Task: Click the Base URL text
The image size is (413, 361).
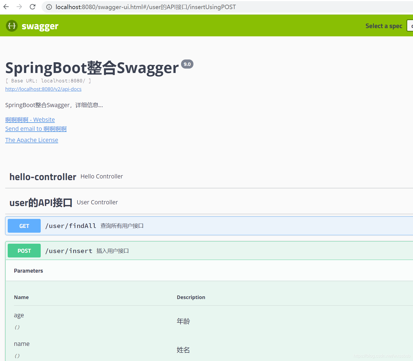Action: [48, 81]
